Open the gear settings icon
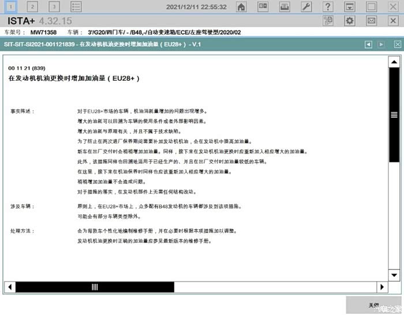This screenshot has height=315, width=404. point(350,21)
